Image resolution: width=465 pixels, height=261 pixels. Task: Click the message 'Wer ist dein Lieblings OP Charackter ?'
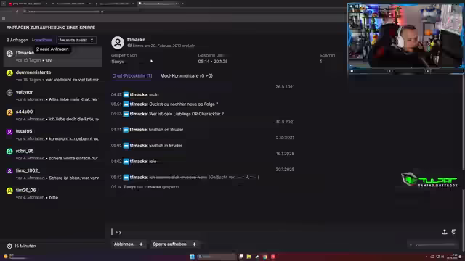tap(187, 114)
